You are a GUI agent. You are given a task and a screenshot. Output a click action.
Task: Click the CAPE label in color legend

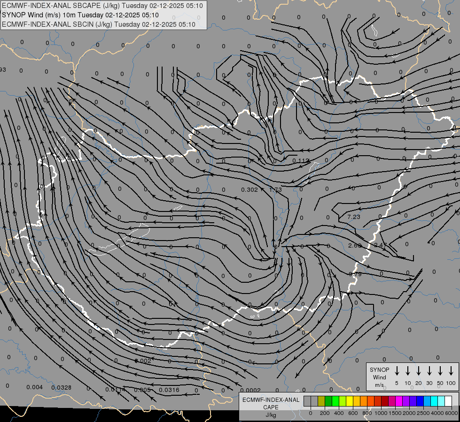271,407
